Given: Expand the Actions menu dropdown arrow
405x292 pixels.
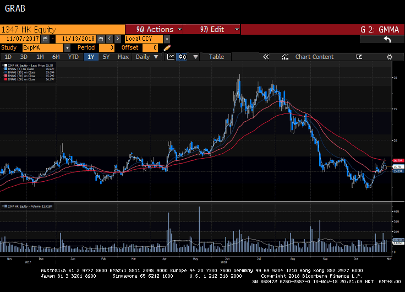Looking at the screenshot, I should tap(180, 30).
